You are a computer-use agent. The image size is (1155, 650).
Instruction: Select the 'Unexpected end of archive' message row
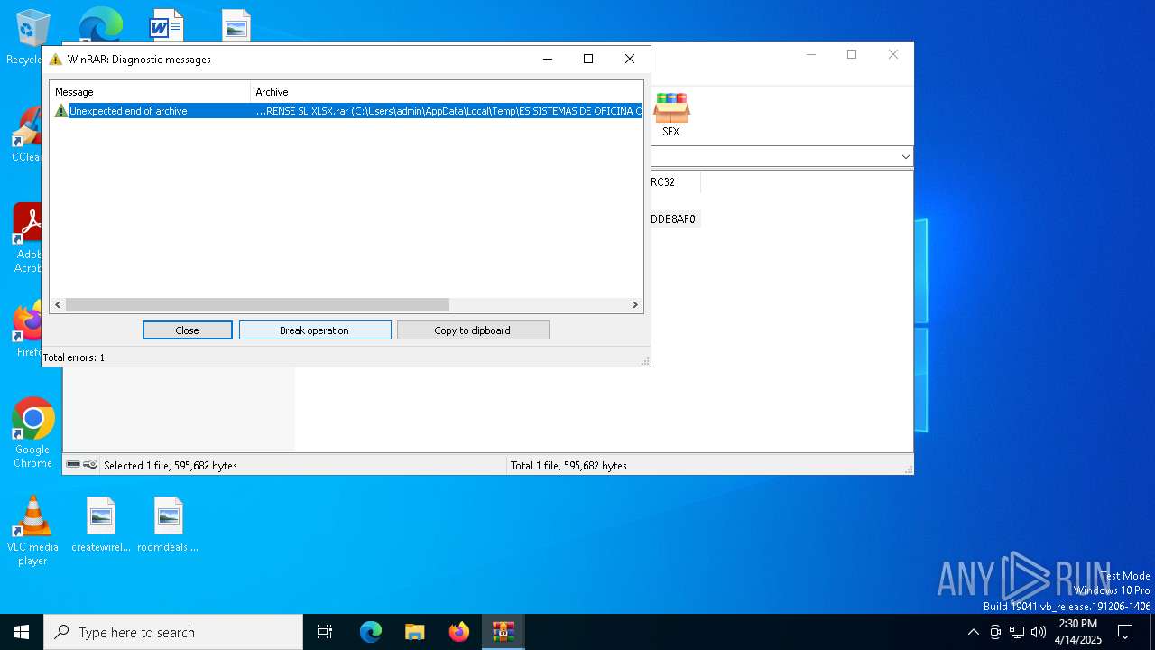[x=347, y=111]
